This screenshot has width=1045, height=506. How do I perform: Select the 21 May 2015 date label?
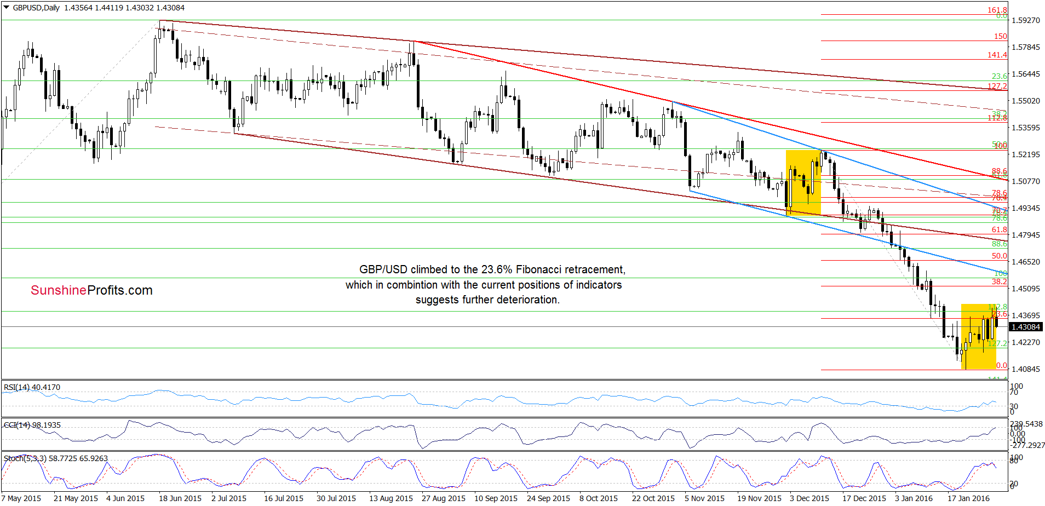click(x=76, y=498)
